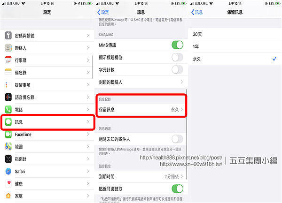Open 指南針 settings entry
282x203 pixels.
(47, 159)
